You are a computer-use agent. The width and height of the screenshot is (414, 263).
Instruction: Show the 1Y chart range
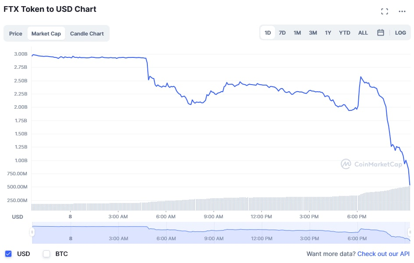(328, 32)
